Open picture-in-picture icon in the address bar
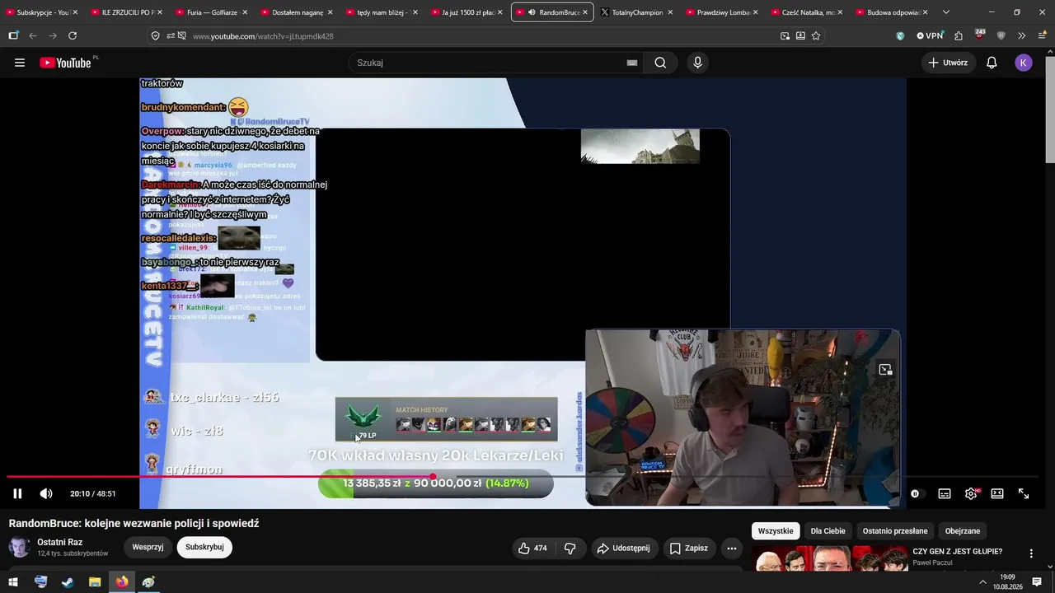 pos(785,36)
